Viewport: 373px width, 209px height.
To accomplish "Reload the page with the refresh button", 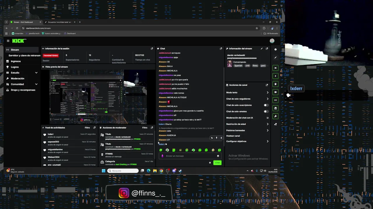I will (x=17, y=28).
